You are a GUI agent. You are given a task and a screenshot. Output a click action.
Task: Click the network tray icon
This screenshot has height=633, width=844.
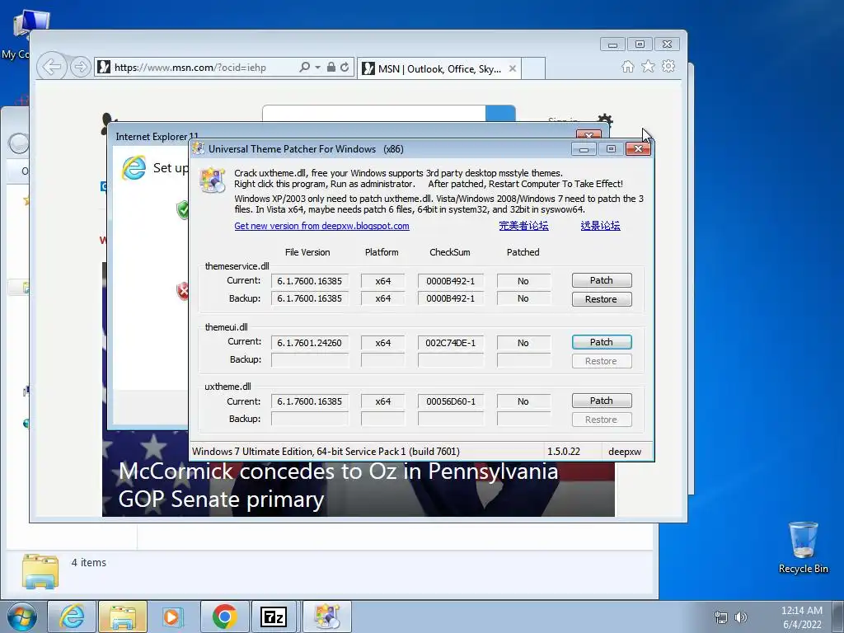[720, 617]
